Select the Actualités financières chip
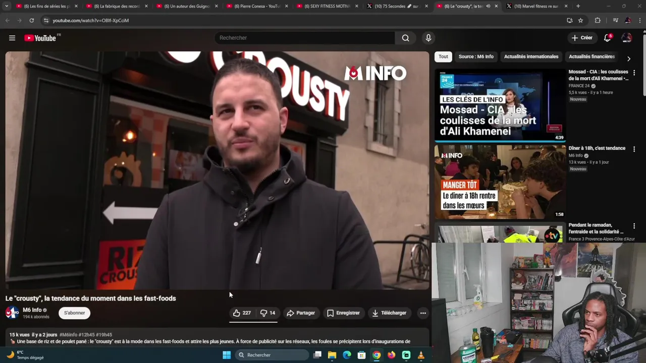 (x=591, y=56)
